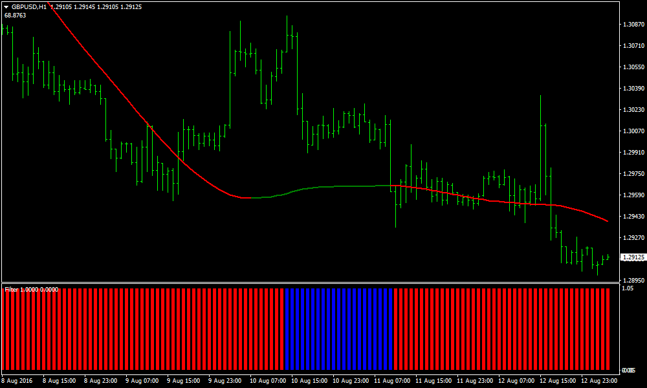This screenshot has width=647, height=388.
Task: Select the 1.29590 level on the price scale
Action: [633, 195]
